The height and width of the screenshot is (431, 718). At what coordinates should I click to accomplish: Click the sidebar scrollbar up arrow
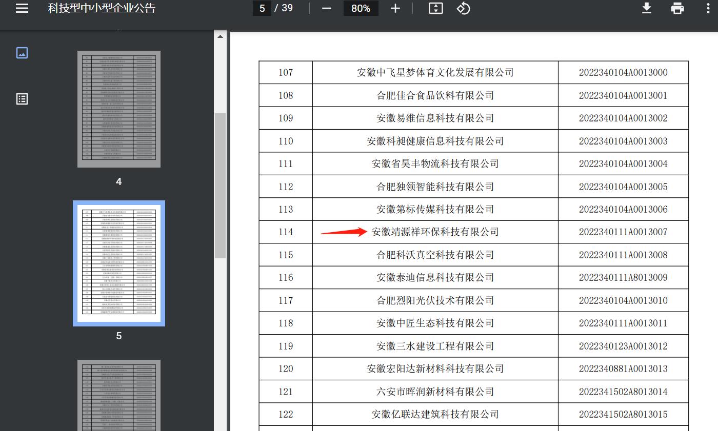coord(220,36)
